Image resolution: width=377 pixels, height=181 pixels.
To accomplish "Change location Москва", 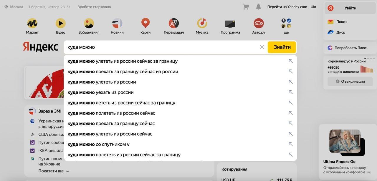I will point(14,7).
